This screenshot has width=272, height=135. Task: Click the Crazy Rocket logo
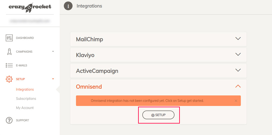(x=30, y=8)
